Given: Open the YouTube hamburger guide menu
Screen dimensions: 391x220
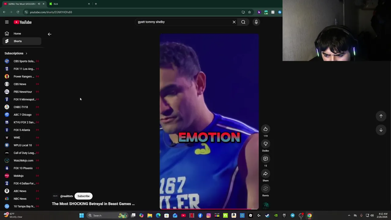Looking at the screenshot, I should 7,22.
